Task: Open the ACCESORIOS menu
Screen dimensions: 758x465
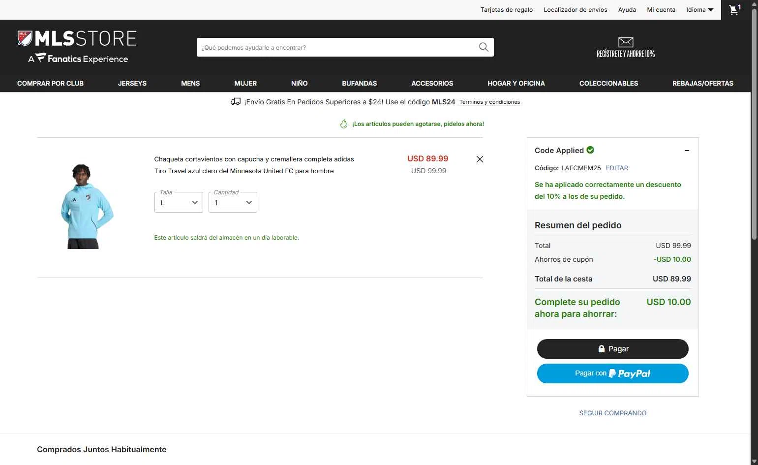Action: [432, 83]
